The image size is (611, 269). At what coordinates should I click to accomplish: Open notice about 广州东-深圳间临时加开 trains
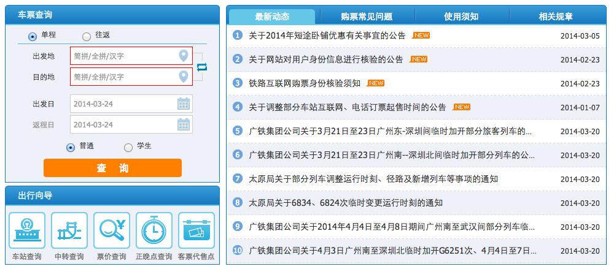pyautogui.click(x=390, y=131)
